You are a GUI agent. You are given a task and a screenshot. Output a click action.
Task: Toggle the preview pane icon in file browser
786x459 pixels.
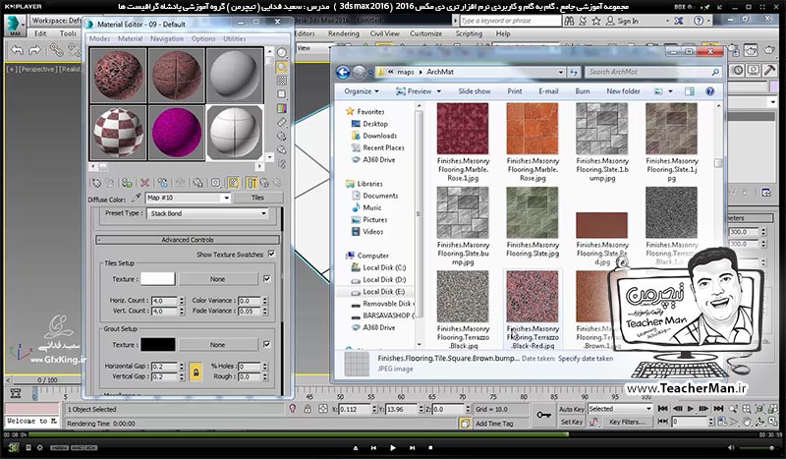pyautogui.click(x=690, y=91)
